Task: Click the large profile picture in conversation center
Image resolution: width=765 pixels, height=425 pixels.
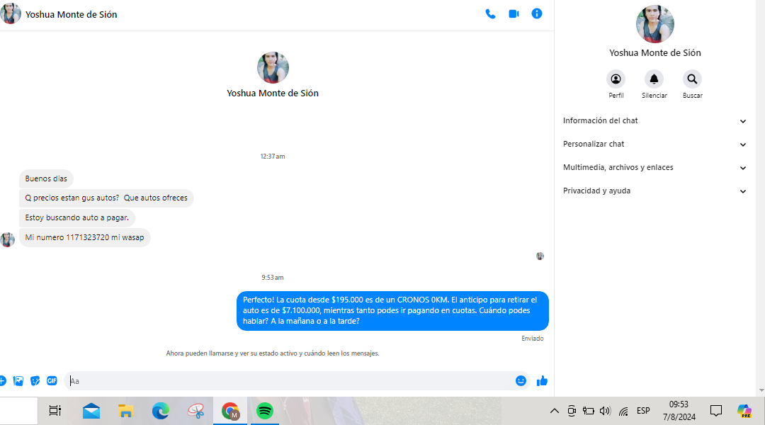Action: (x=273, y=68)
